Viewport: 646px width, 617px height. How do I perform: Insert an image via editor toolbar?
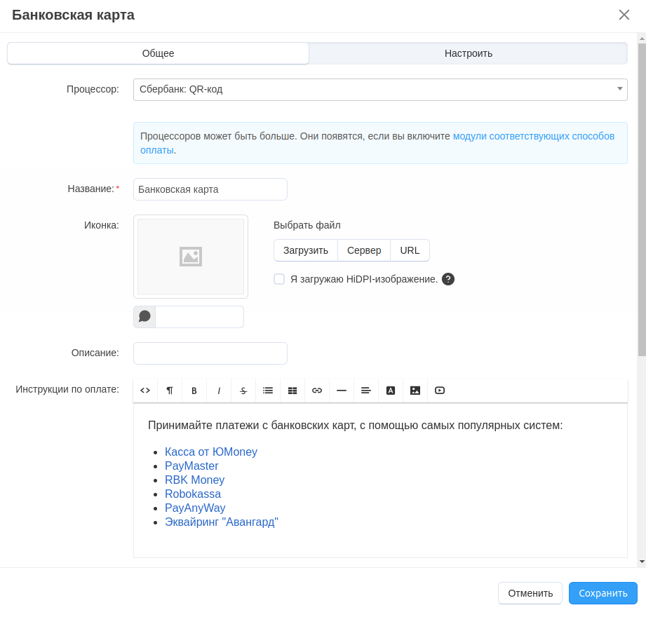pyautogui.click(x=415, y=391)
